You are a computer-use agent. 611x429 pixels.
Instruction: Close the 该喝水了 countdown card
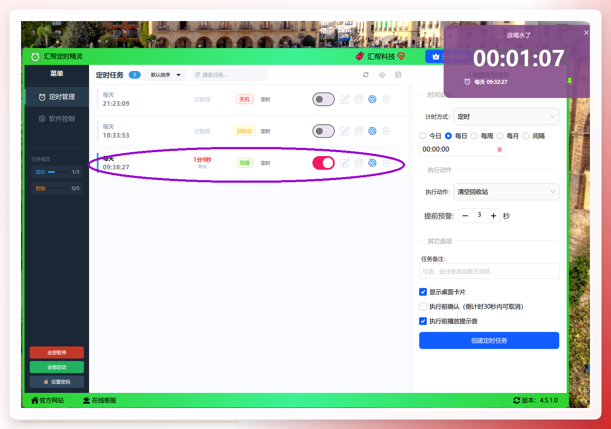pos(586,33)
